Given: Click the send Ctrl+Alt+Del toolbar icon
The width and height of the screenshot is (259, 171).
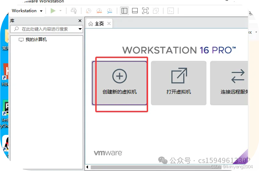Looking at the screenshot, I should (x=74, y=11).
